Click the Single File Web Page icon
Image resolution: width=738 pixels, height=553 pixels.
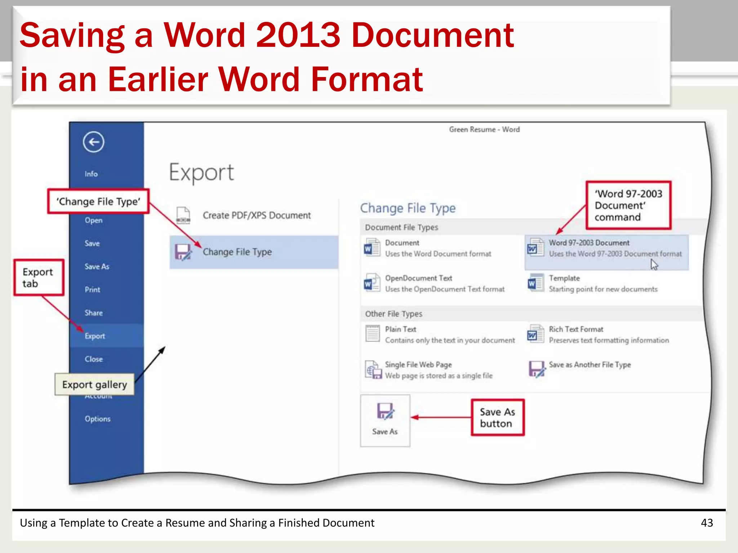tap(373, 370)
